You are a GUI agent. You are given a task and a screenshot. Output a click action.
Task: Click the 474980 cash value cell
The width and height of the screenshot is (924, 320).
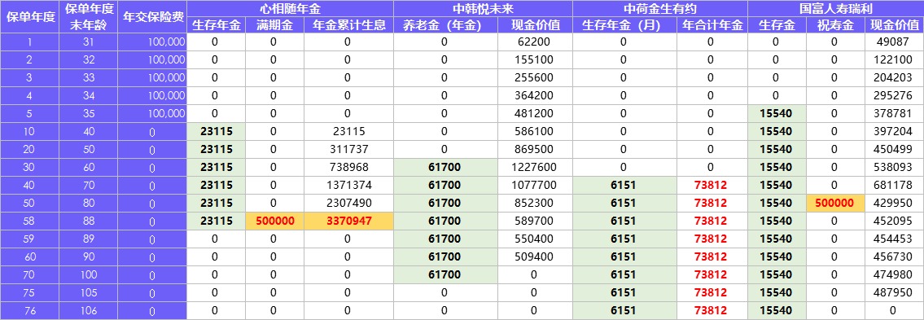click(x=893, y=274)
